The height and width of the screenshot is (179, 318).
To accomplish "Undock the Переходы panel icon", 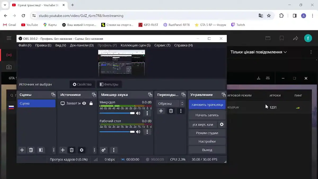I will pyautogui.click(x=183, y=95).
